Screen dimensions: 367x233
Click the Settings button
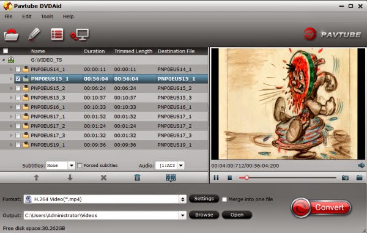(x=204, y=199)
